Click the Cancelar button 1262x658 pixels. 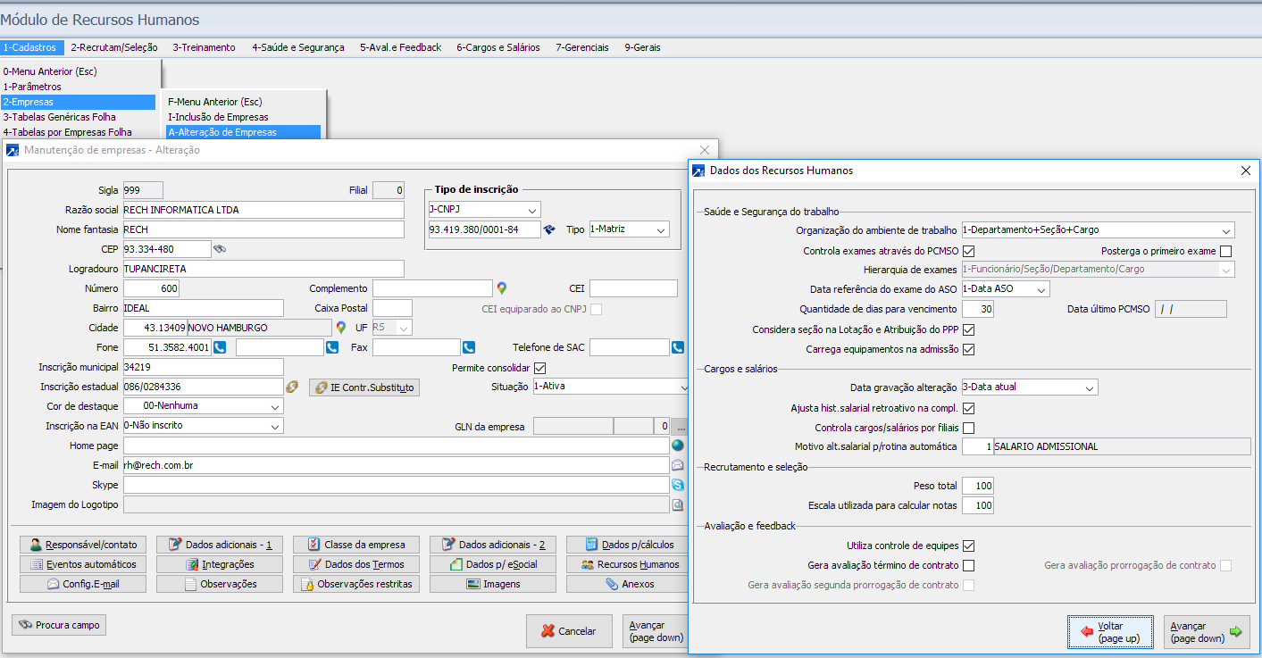[x=569, y=631]
